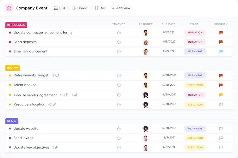Click assignee avatar for Send deposits

146,42
